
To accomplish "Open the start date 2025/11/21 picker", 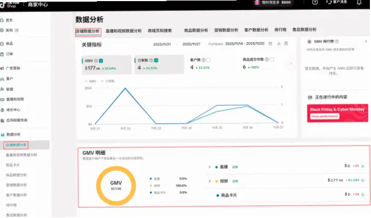I will click(162, 44).
